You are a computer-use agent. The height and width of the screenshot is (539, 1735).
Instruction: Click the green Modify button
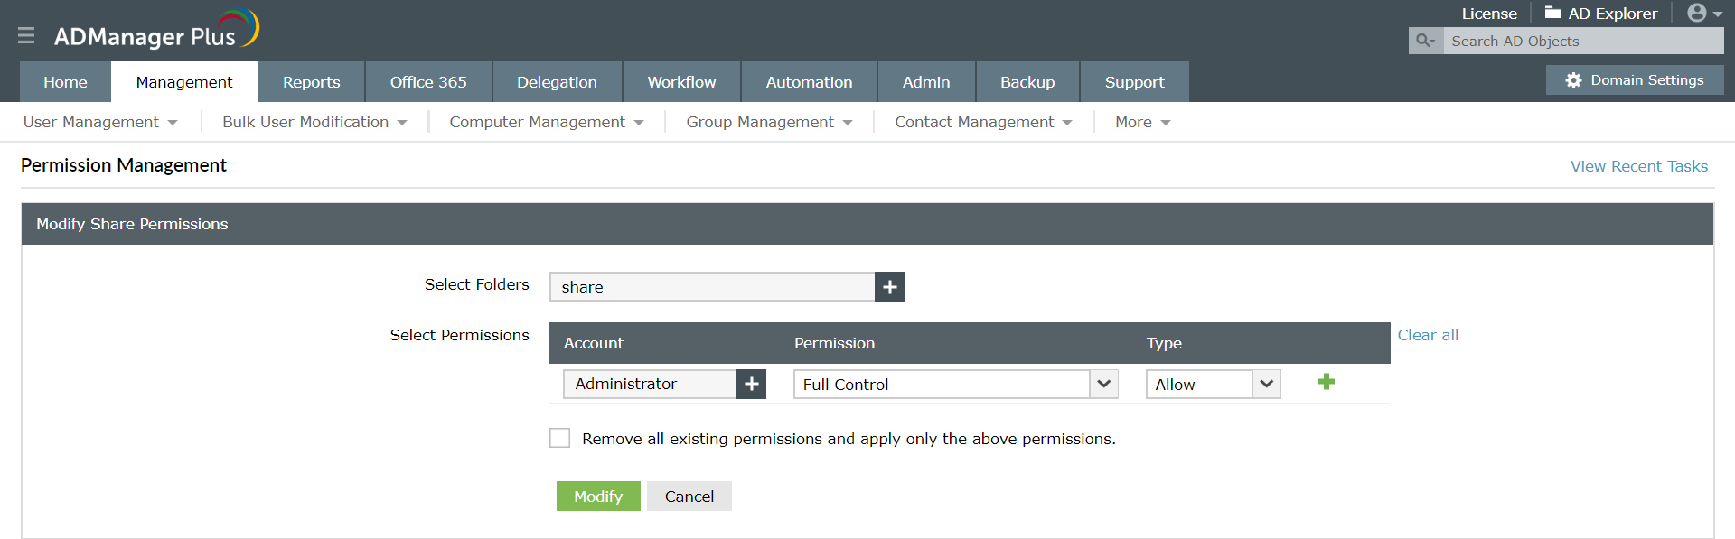pyautogui.click(x=598, y=497)
